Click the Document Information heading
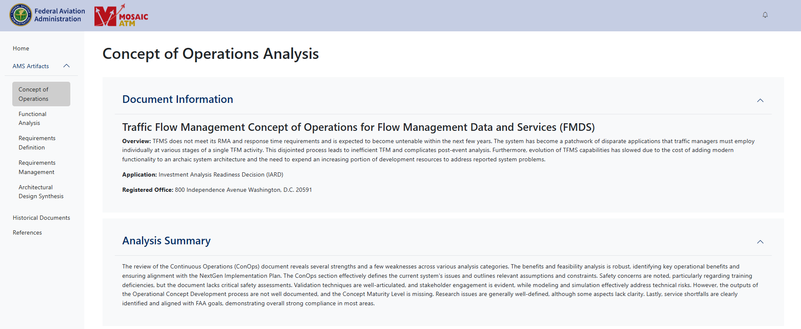The image size is (801, 329). pyautogui.click(x=177, y=100)
